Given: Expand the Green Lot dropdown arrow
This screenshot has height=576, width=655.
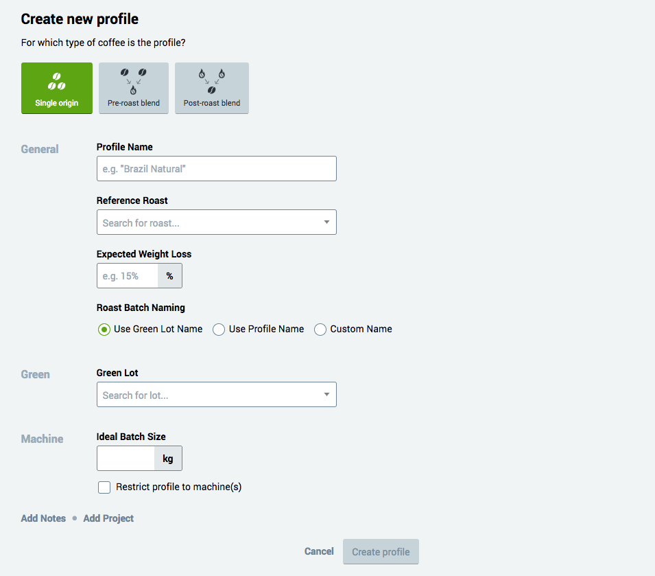Looking at the screenshot, I should (x=326, y=395).
